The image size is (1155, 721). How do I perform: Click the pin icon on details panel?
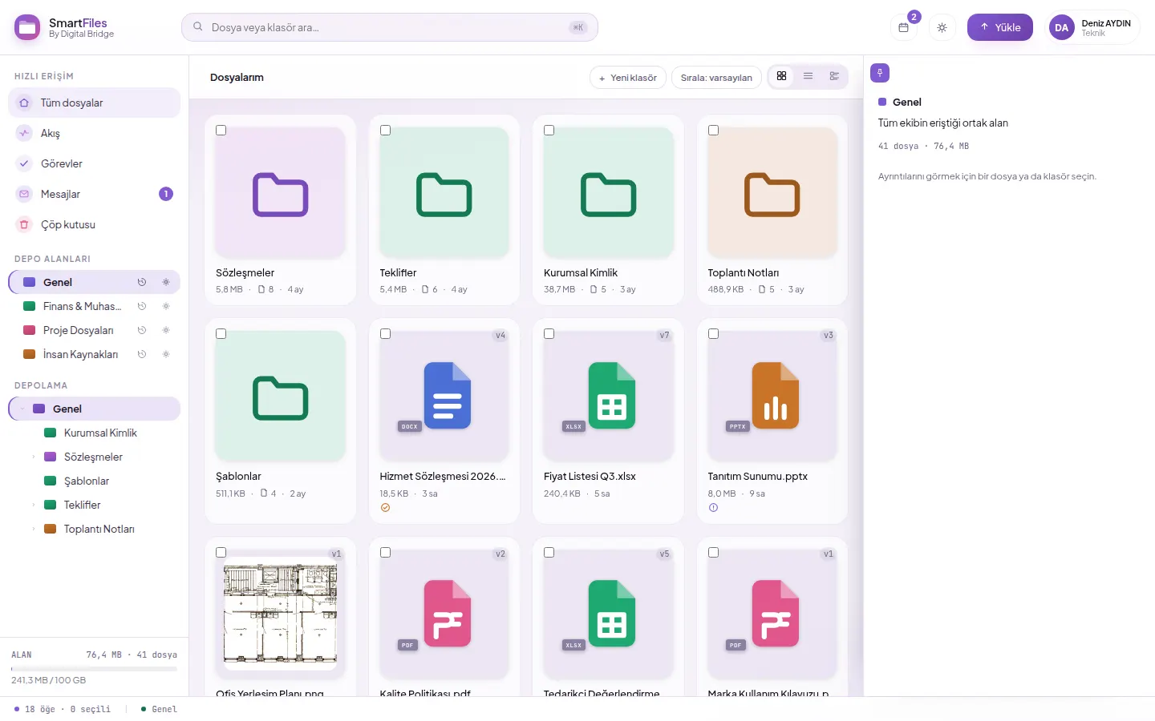point(880,73)
